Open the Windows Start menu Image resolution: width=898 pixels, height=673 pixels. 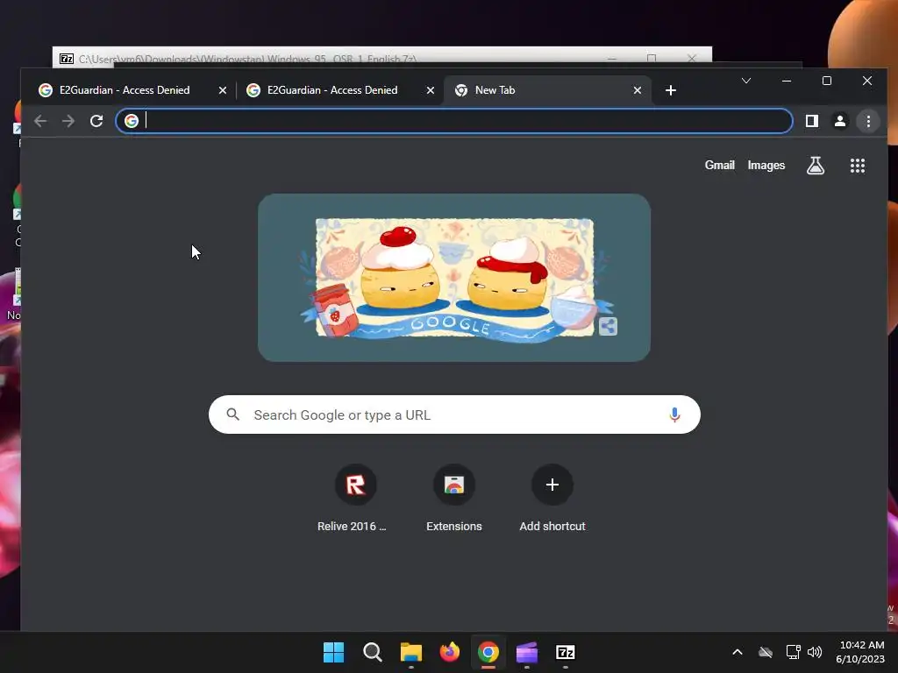coord(333,652)
